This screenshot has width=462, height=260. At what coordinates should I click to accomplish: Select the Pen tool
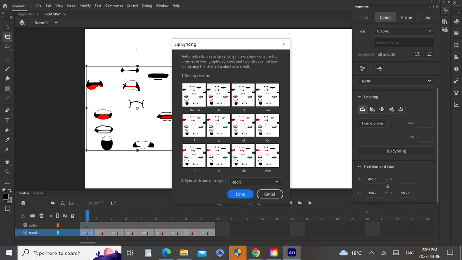[7, 111]
